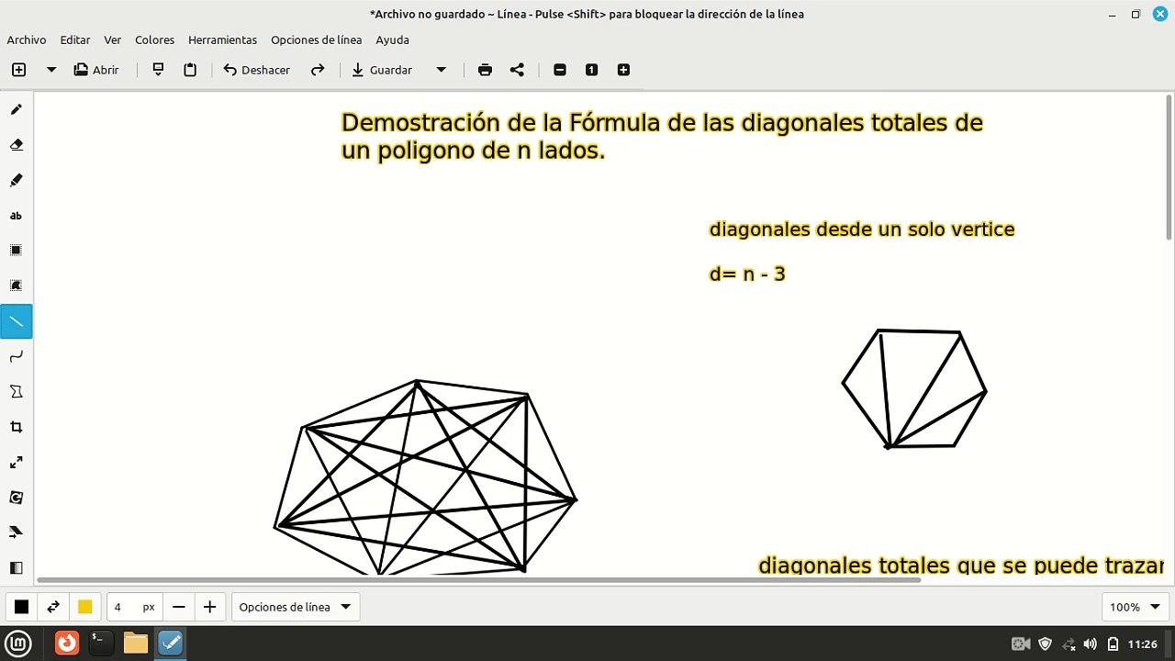Click the yellow secondary color swatch
1175x661 pixels.
(x=84, y=607)
